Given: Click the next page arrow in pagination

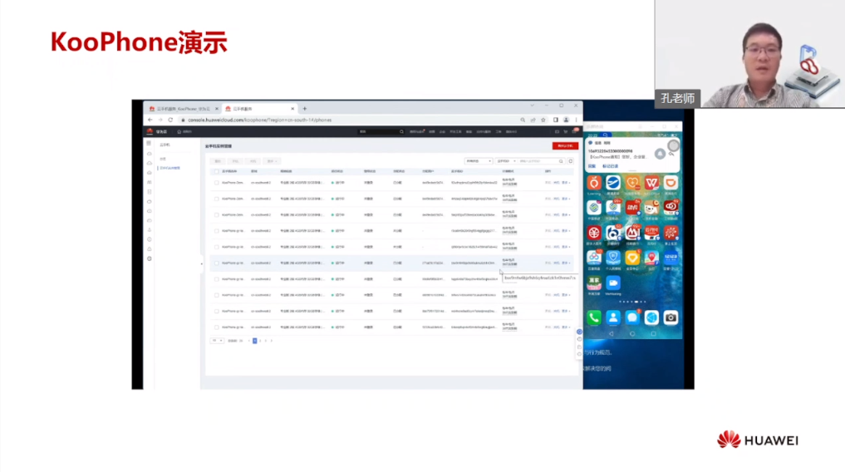Looking at the screenshot, I should [x=272, y=341].
